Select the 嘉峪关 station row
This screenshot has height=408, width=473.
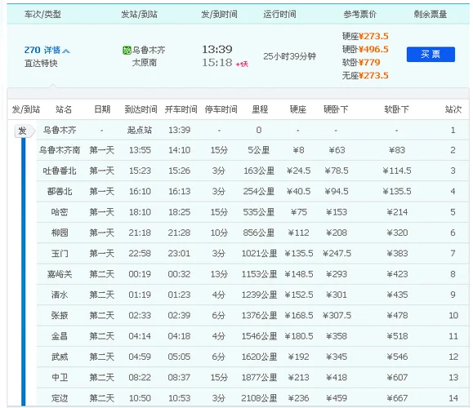click(x=252, y=274)
